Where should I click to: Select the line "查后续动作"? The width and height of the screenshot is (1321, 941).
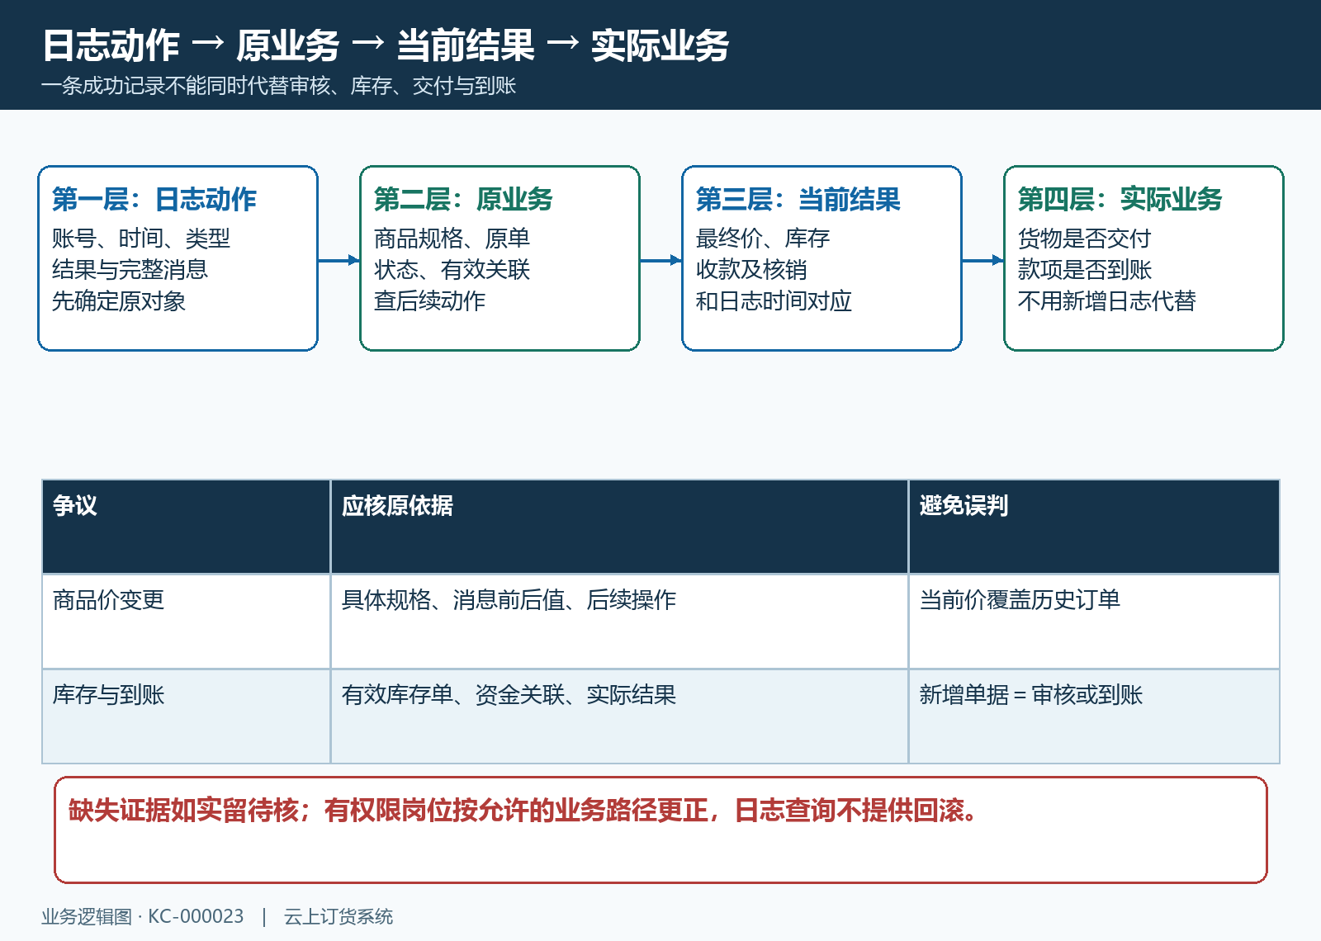click(x=429, y=301)
